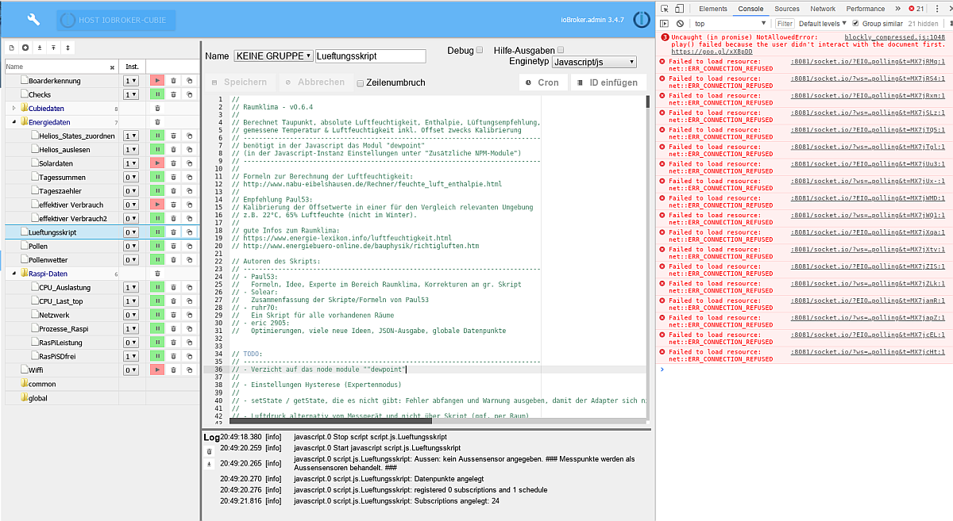This screenshot has height=521, width=953.
Task: Delete the Solardaten script via trash icon
Action: coord(173,163)
